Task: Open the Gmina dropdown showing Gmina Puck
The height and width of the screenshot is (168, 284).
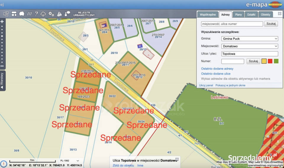Action: 250,39
